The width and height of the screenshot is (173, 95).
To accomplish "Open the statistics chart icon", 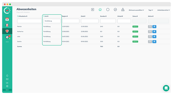I will 7,82.
